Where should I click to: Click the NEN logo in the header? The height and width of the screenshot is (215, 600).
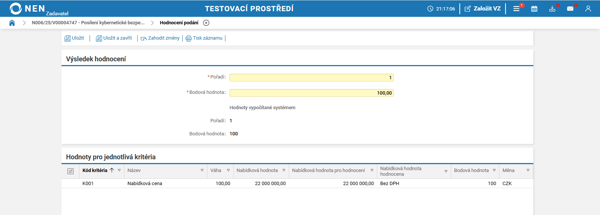[27, 8]
